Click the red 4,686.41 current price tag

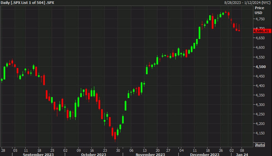pos(262,31)
